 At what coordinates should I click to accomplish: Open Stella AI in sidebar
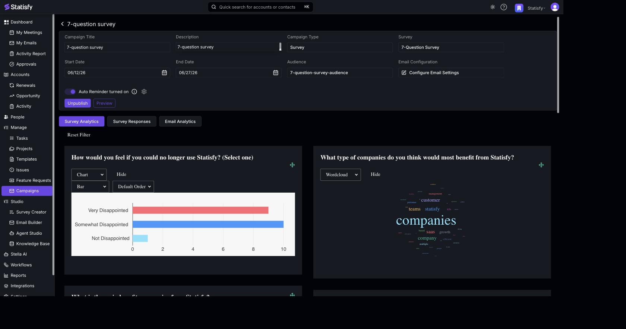pos(19,254)
